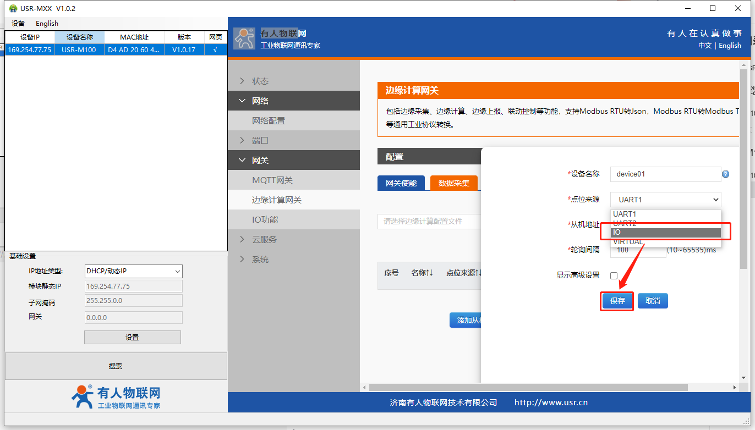
Task: Click the 保存 button
Action: pyautogui.click(x=617, y=301)
